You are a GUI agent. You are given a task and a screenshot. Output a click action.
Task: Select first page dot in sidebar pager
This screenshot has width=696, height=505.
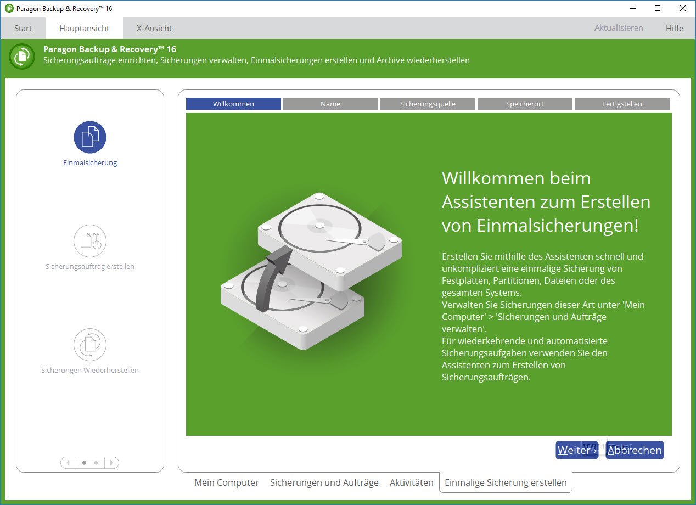click(x=84, y=463)
